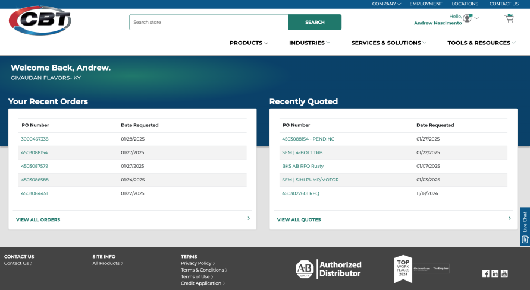Click Recently Quoted PO Number column header
Screen dimensions: 530x290
pos(296,125)
